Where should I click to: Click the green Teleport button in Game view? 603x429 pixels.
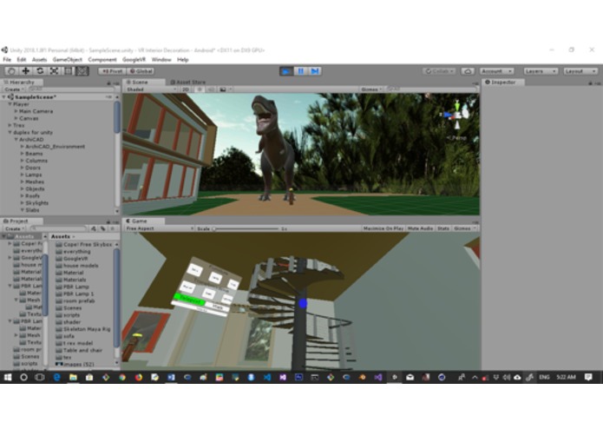[x=189, y=300]
